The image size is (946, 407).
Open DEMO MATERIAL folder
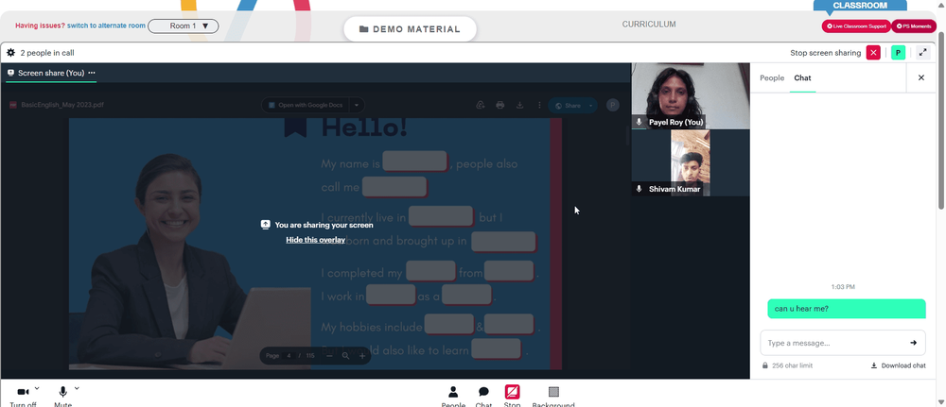[410, 29]
